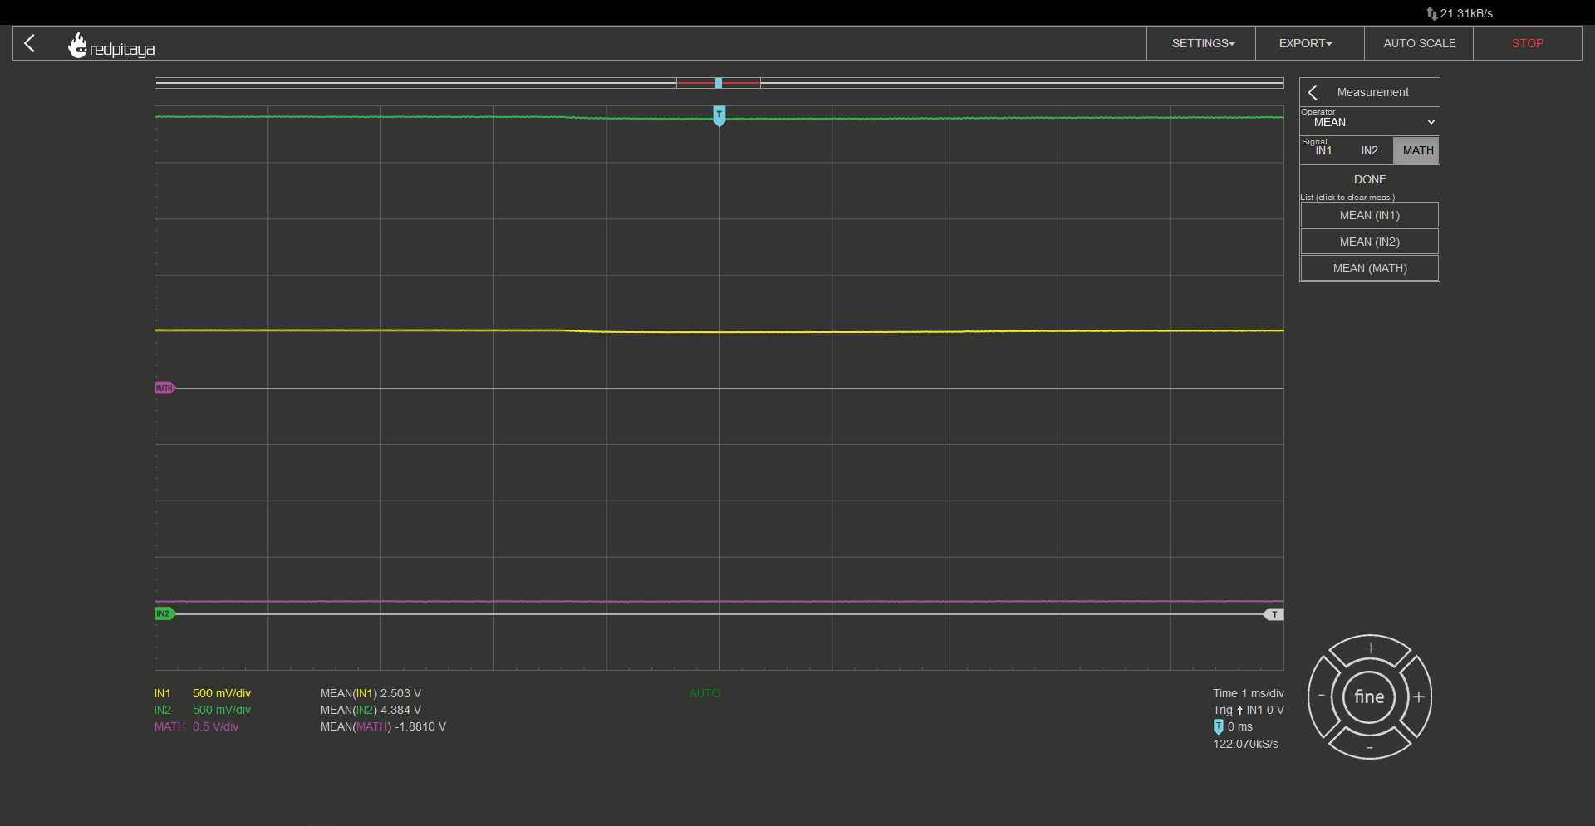Remove MEAN (IN2) from measurement list

point(1370,242)
